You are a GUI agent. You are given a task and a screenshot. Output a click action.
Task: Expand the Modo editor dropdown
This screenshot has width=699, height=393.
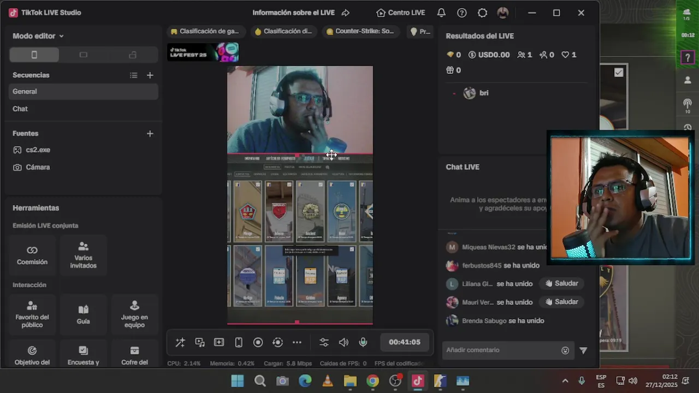pos(38,36)
